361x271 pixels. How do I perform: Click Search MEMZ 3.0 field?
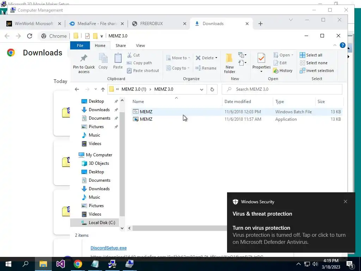point(282,89)
